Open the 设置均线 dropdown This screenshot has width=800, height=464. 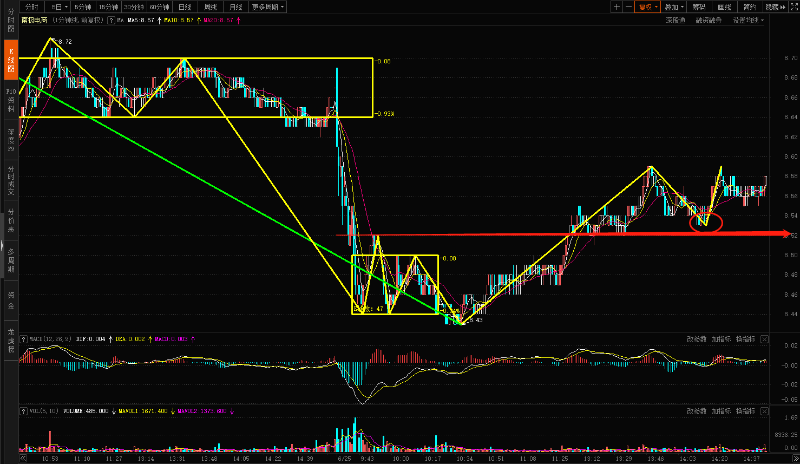pos(748,20)
